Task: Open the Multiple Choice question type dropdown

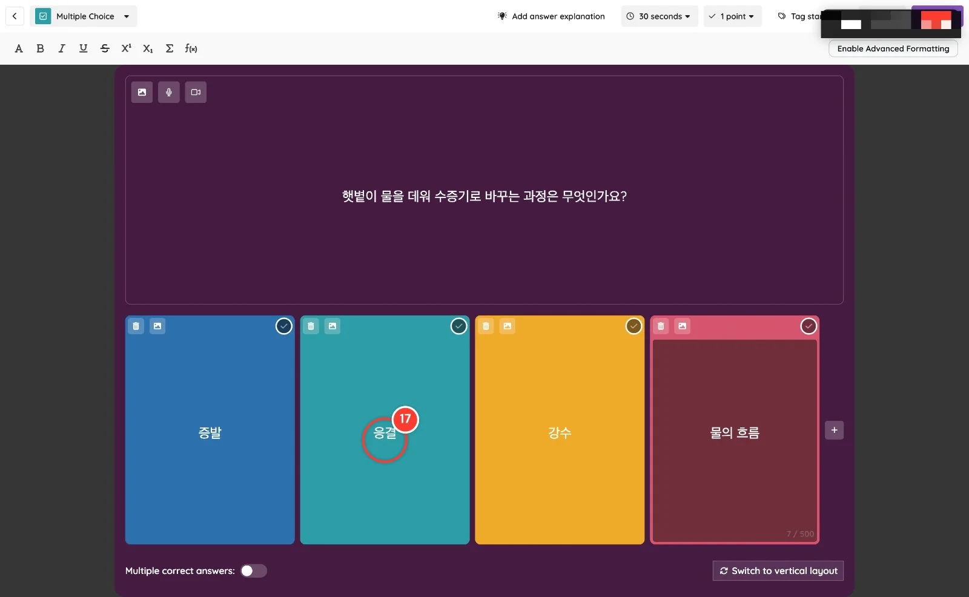Action: pos(84,16)
